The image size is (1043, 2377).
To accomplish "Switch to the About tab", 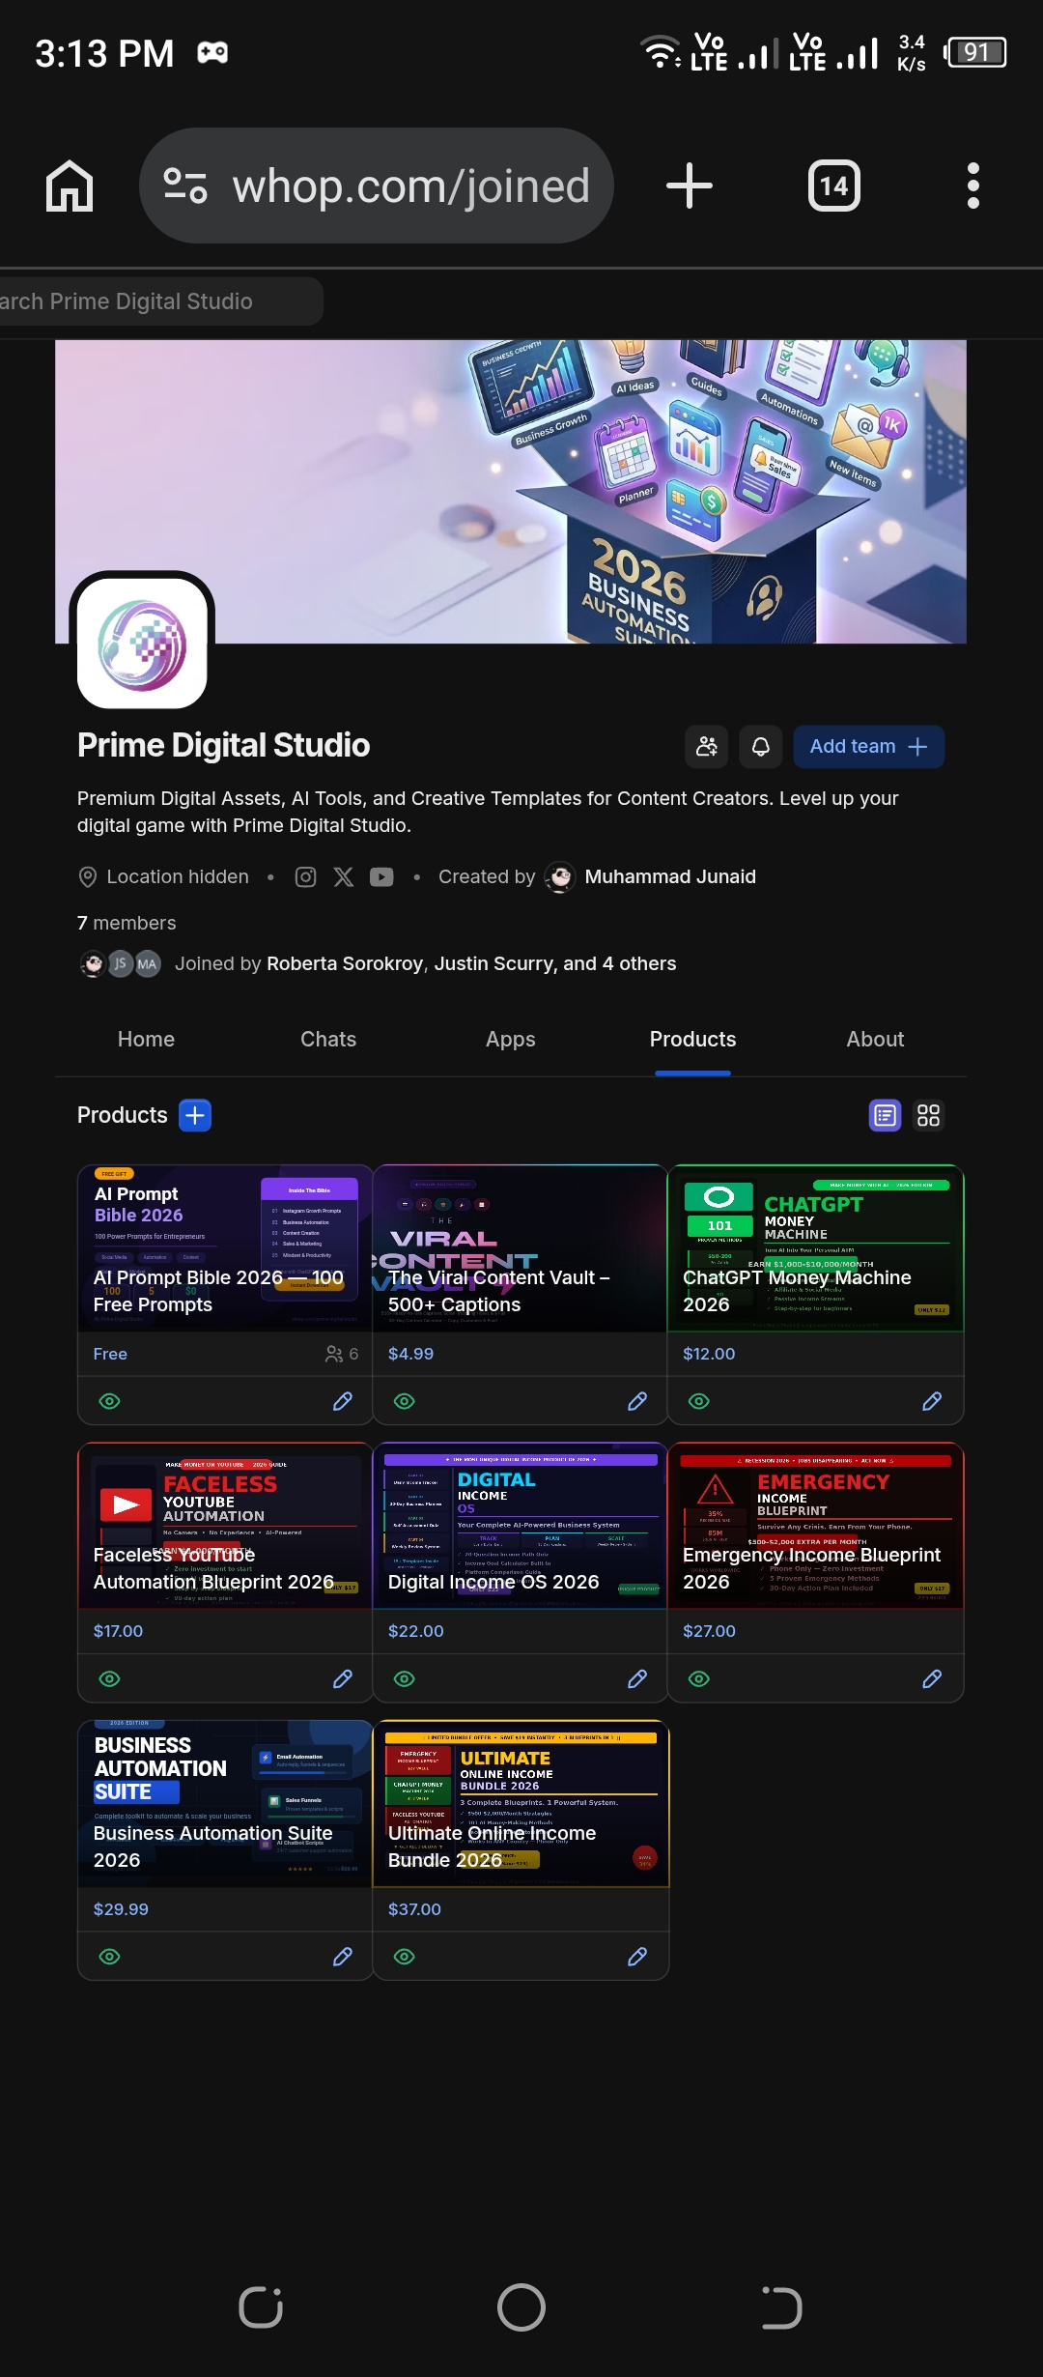I will coord(876,1040).
